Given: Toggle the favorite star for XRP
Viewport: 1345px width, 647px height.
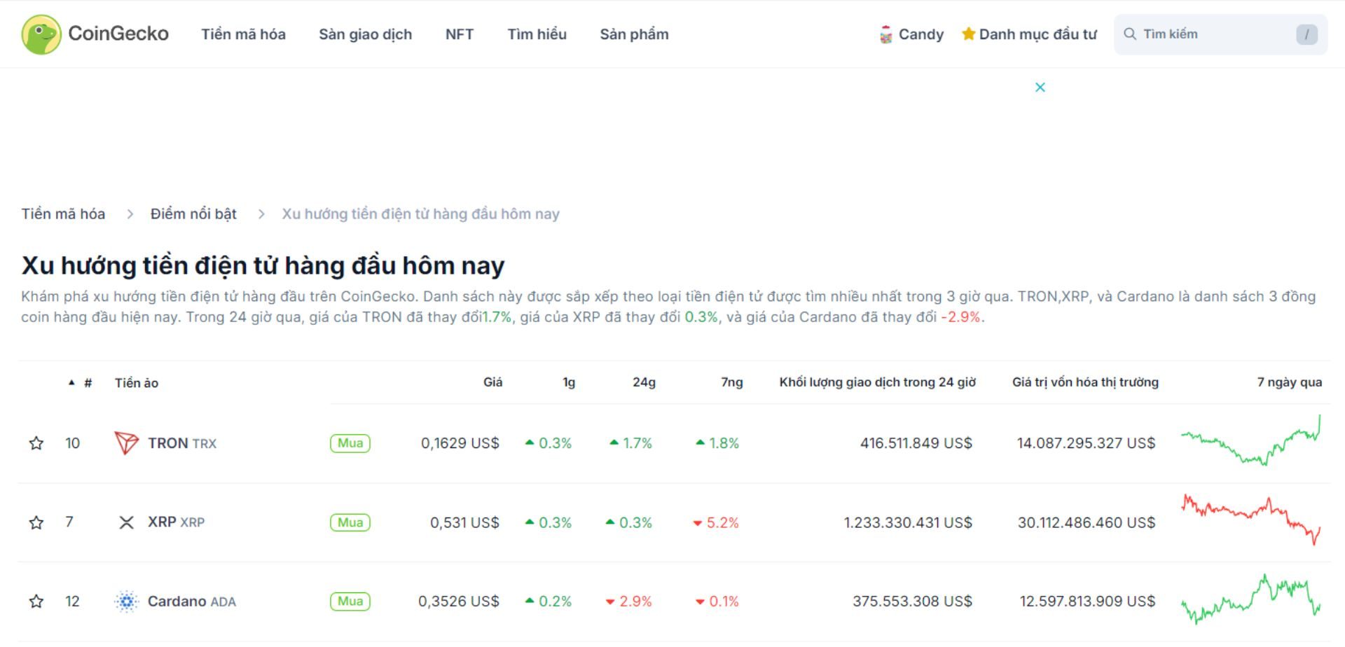Looking at the screenshot, I should point(36,522).
